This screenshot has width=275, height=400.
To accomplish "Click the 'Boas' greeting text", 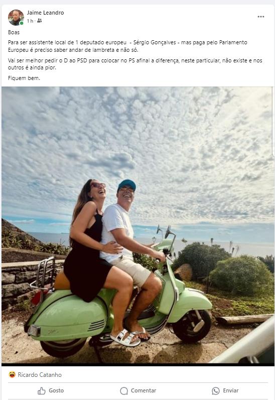I will coord(14,32).
